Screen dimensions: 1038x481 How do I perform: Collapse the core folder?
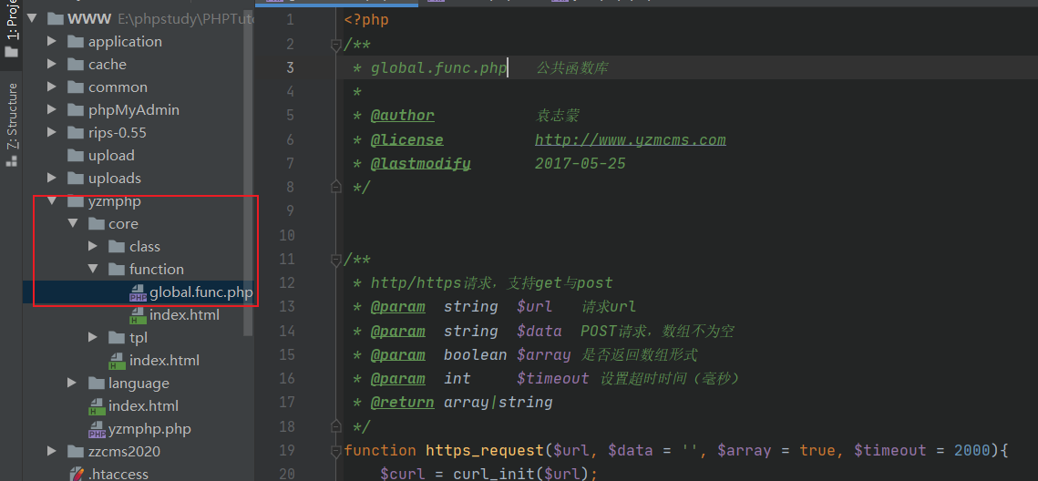(x=72, y=224)
